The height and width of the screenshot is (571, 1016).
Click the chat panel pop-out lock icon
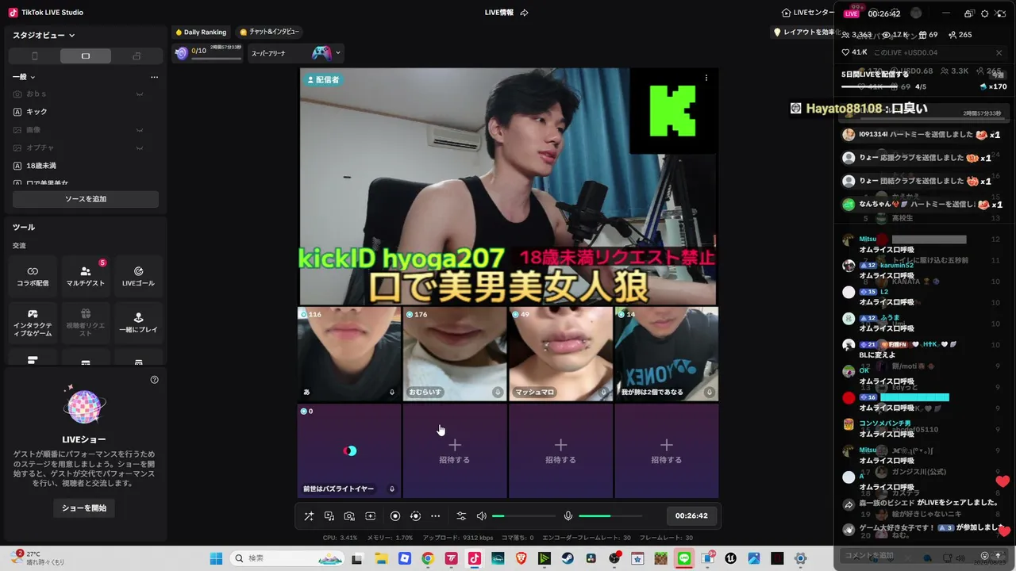(968, 13)
